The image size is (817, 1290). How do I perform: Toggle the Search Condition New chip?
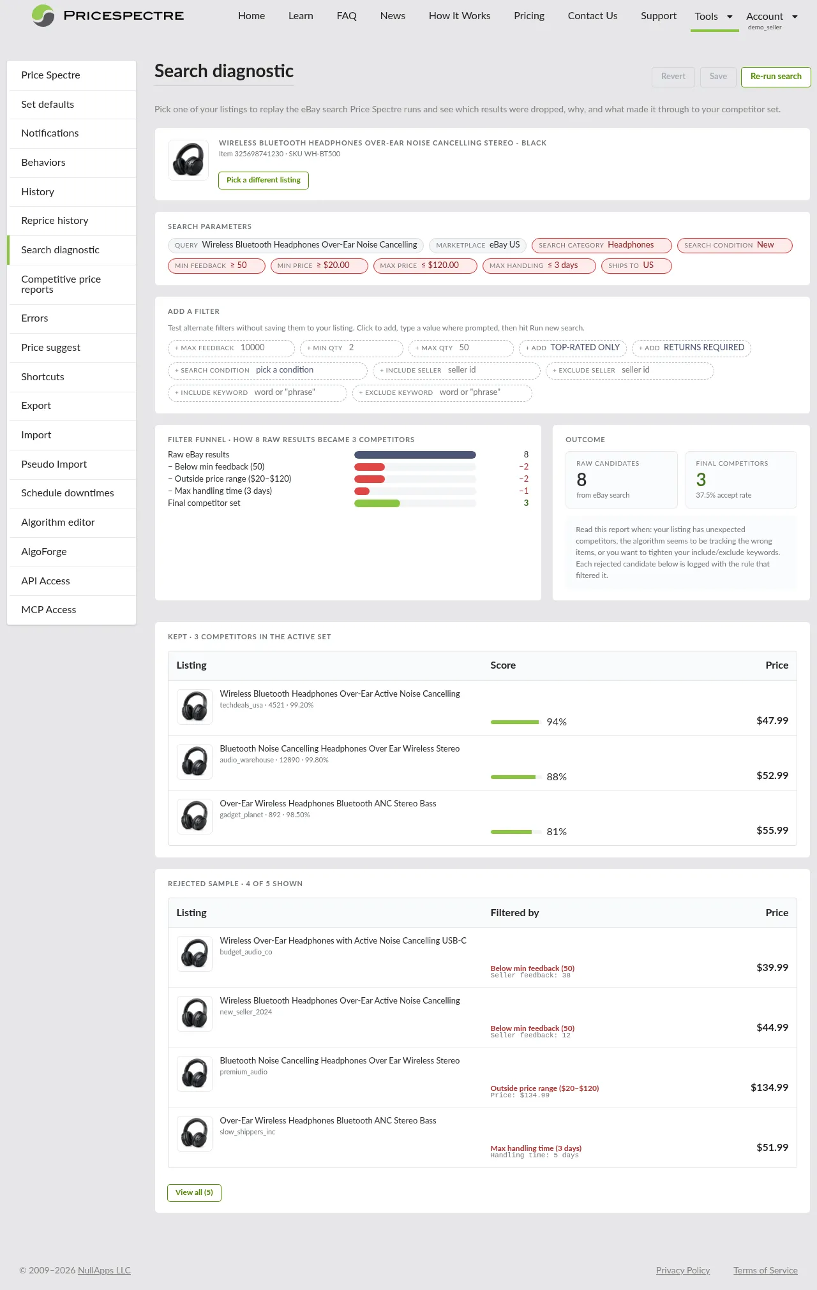[735, 246]
